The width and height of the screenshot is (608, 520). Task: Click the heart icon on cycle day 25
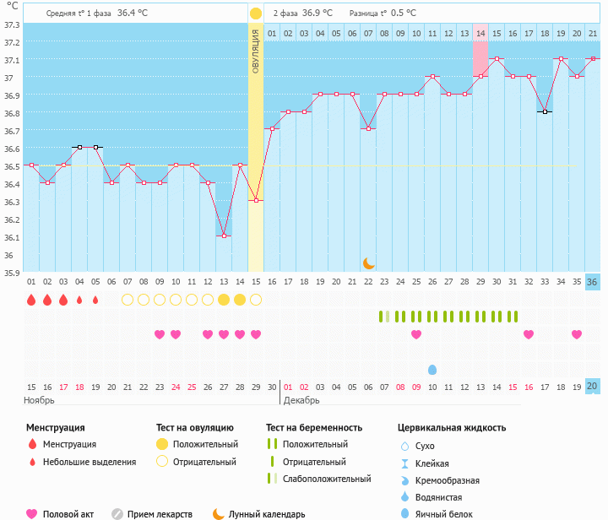tap(416, 334)
